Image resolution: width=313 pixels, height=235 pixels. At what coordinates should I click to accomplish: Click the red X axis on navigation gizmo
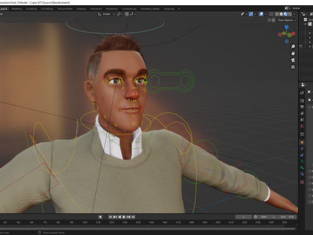click(x=293, y=34)
